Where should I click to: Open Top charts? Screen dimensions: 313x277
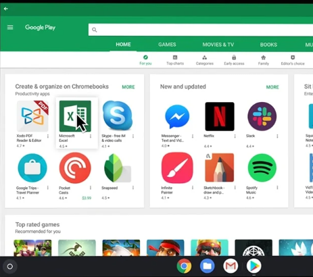(x=175, y=60)
